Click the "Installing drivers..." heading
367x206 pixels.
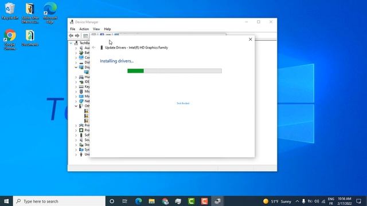click(116, 61)
